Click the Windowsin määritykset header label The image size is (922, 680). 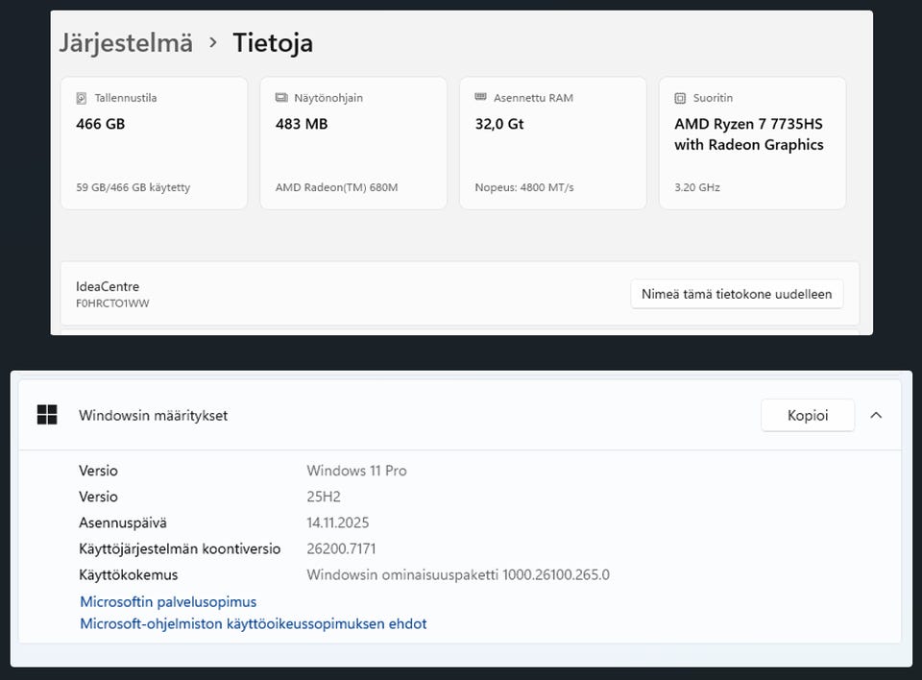pyautogui.click(x=153, y=416)
